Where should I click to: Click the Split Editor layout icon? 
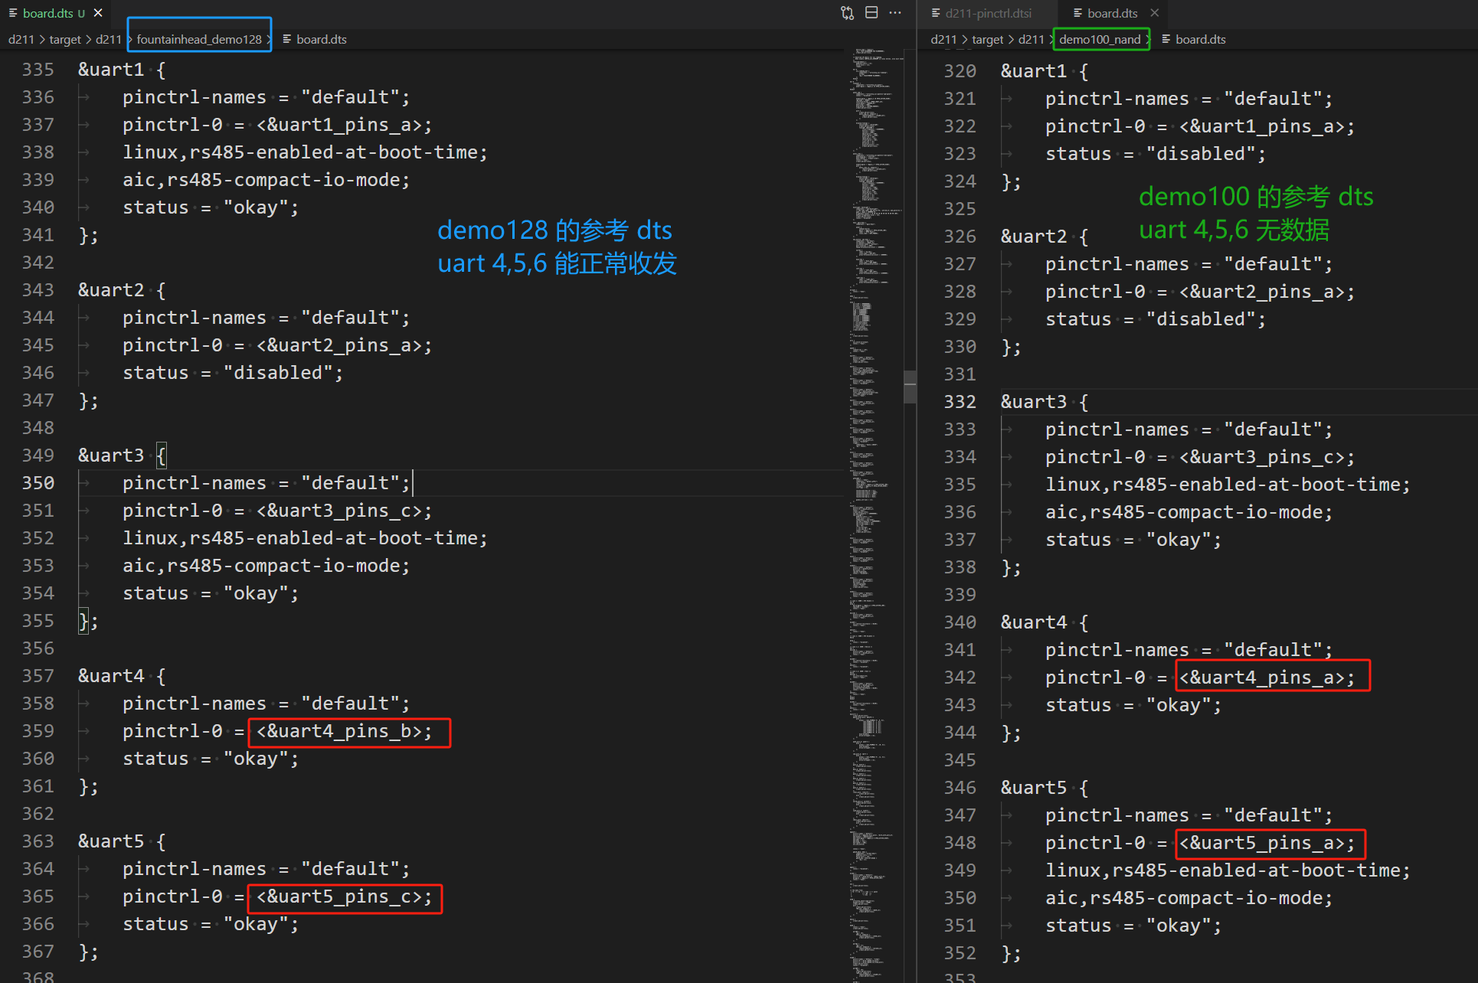pos(871,13)
